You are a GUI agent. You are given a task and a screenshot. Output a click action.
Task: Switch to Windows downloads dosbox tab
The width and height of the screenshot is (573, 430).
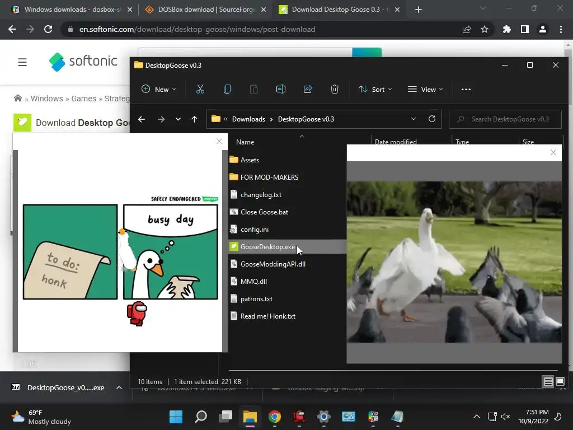coord(72,10)
